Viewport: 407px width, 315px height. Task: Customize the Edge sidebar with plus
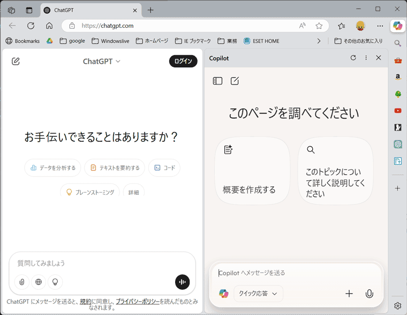[398, 188]
